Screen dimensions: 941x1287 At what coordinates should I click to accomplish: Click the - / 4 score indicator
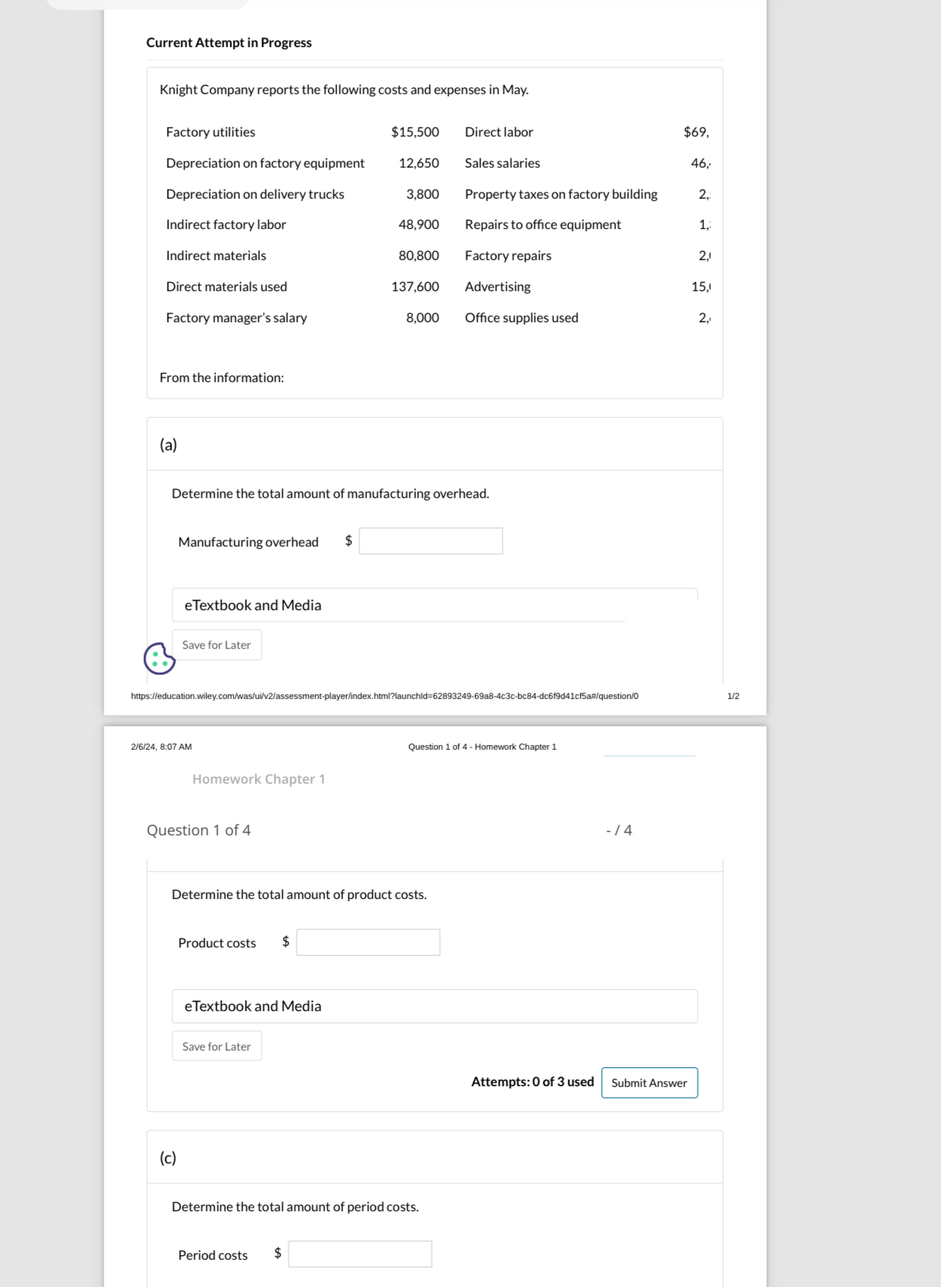(619, 830)
